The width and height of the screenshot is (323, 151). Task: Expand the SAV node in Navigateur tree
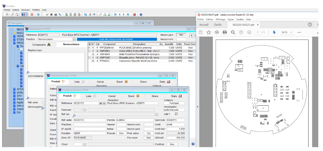pyautogui.click(x=11, y=96)
